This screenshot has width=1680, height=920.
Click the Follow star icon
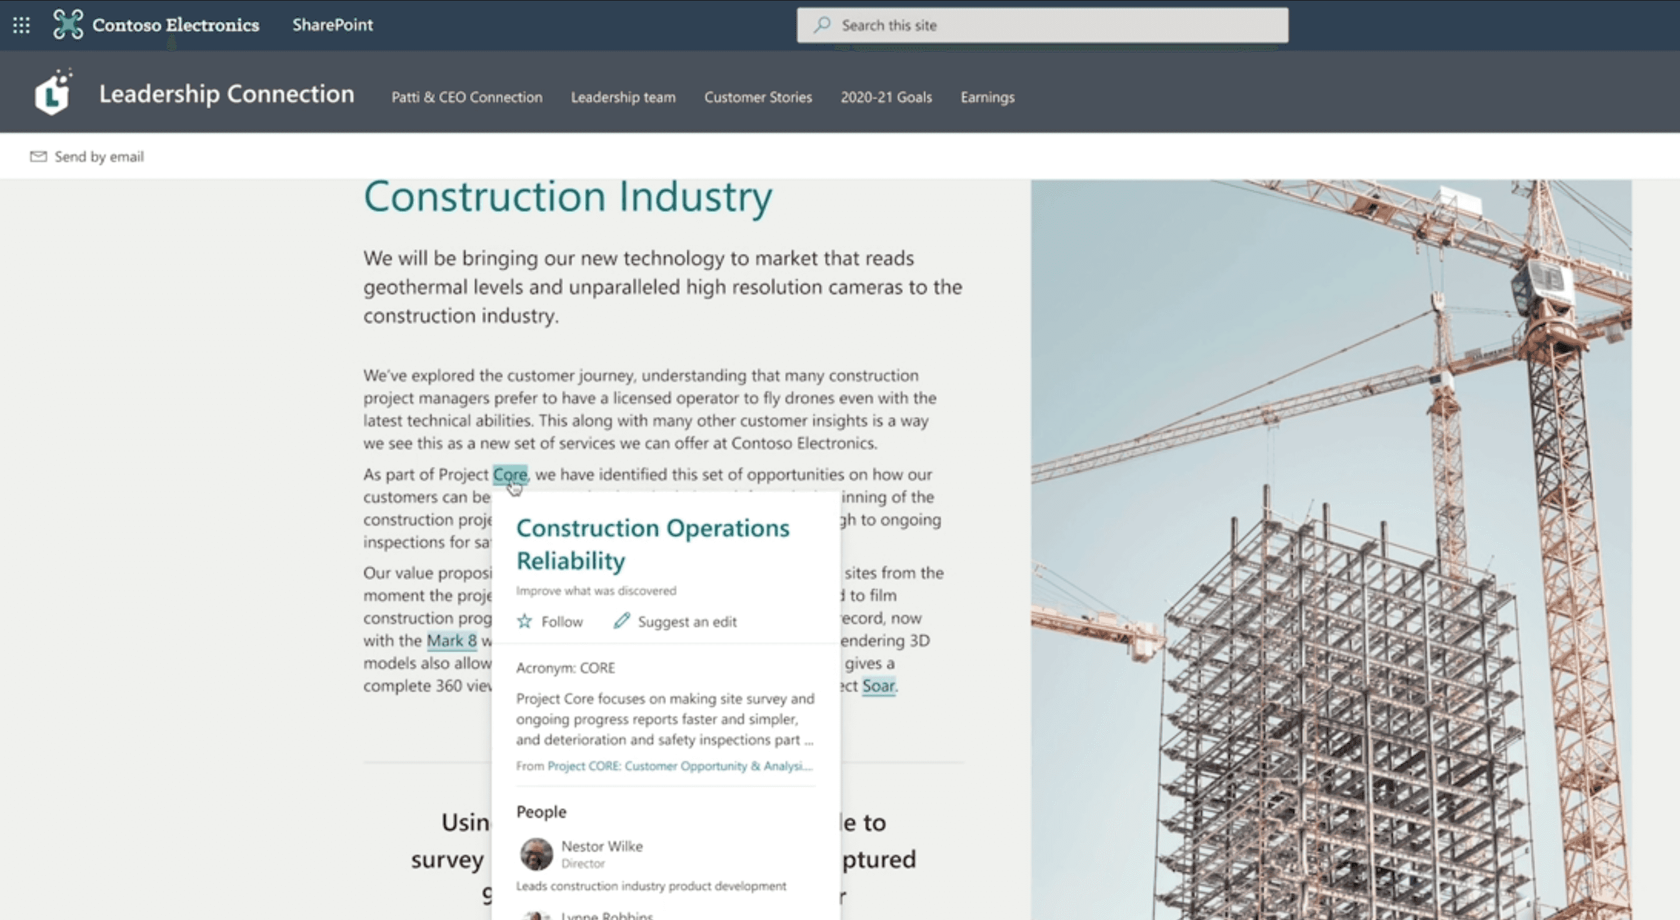click(x=524, y=621)
